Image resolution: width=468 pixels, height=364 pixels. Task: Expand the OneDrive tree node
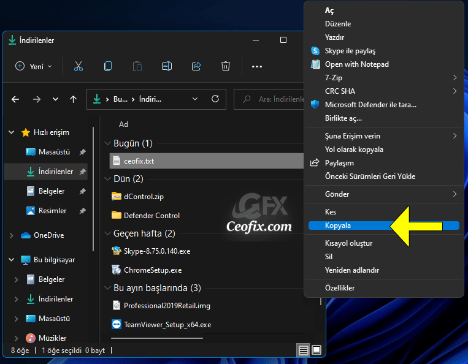11,235
